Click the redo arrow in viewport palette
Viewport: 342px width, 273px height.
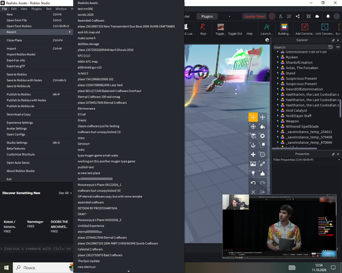pyautogui.click(x=263, y=183)
